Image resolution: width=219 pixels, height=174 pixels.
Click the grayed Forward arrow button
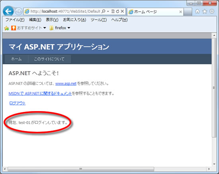click(18, 11)
